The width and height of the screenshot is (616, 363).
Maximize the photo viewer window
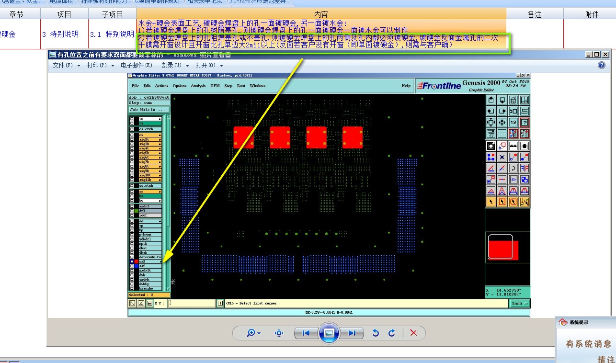(x=597, y=55)
